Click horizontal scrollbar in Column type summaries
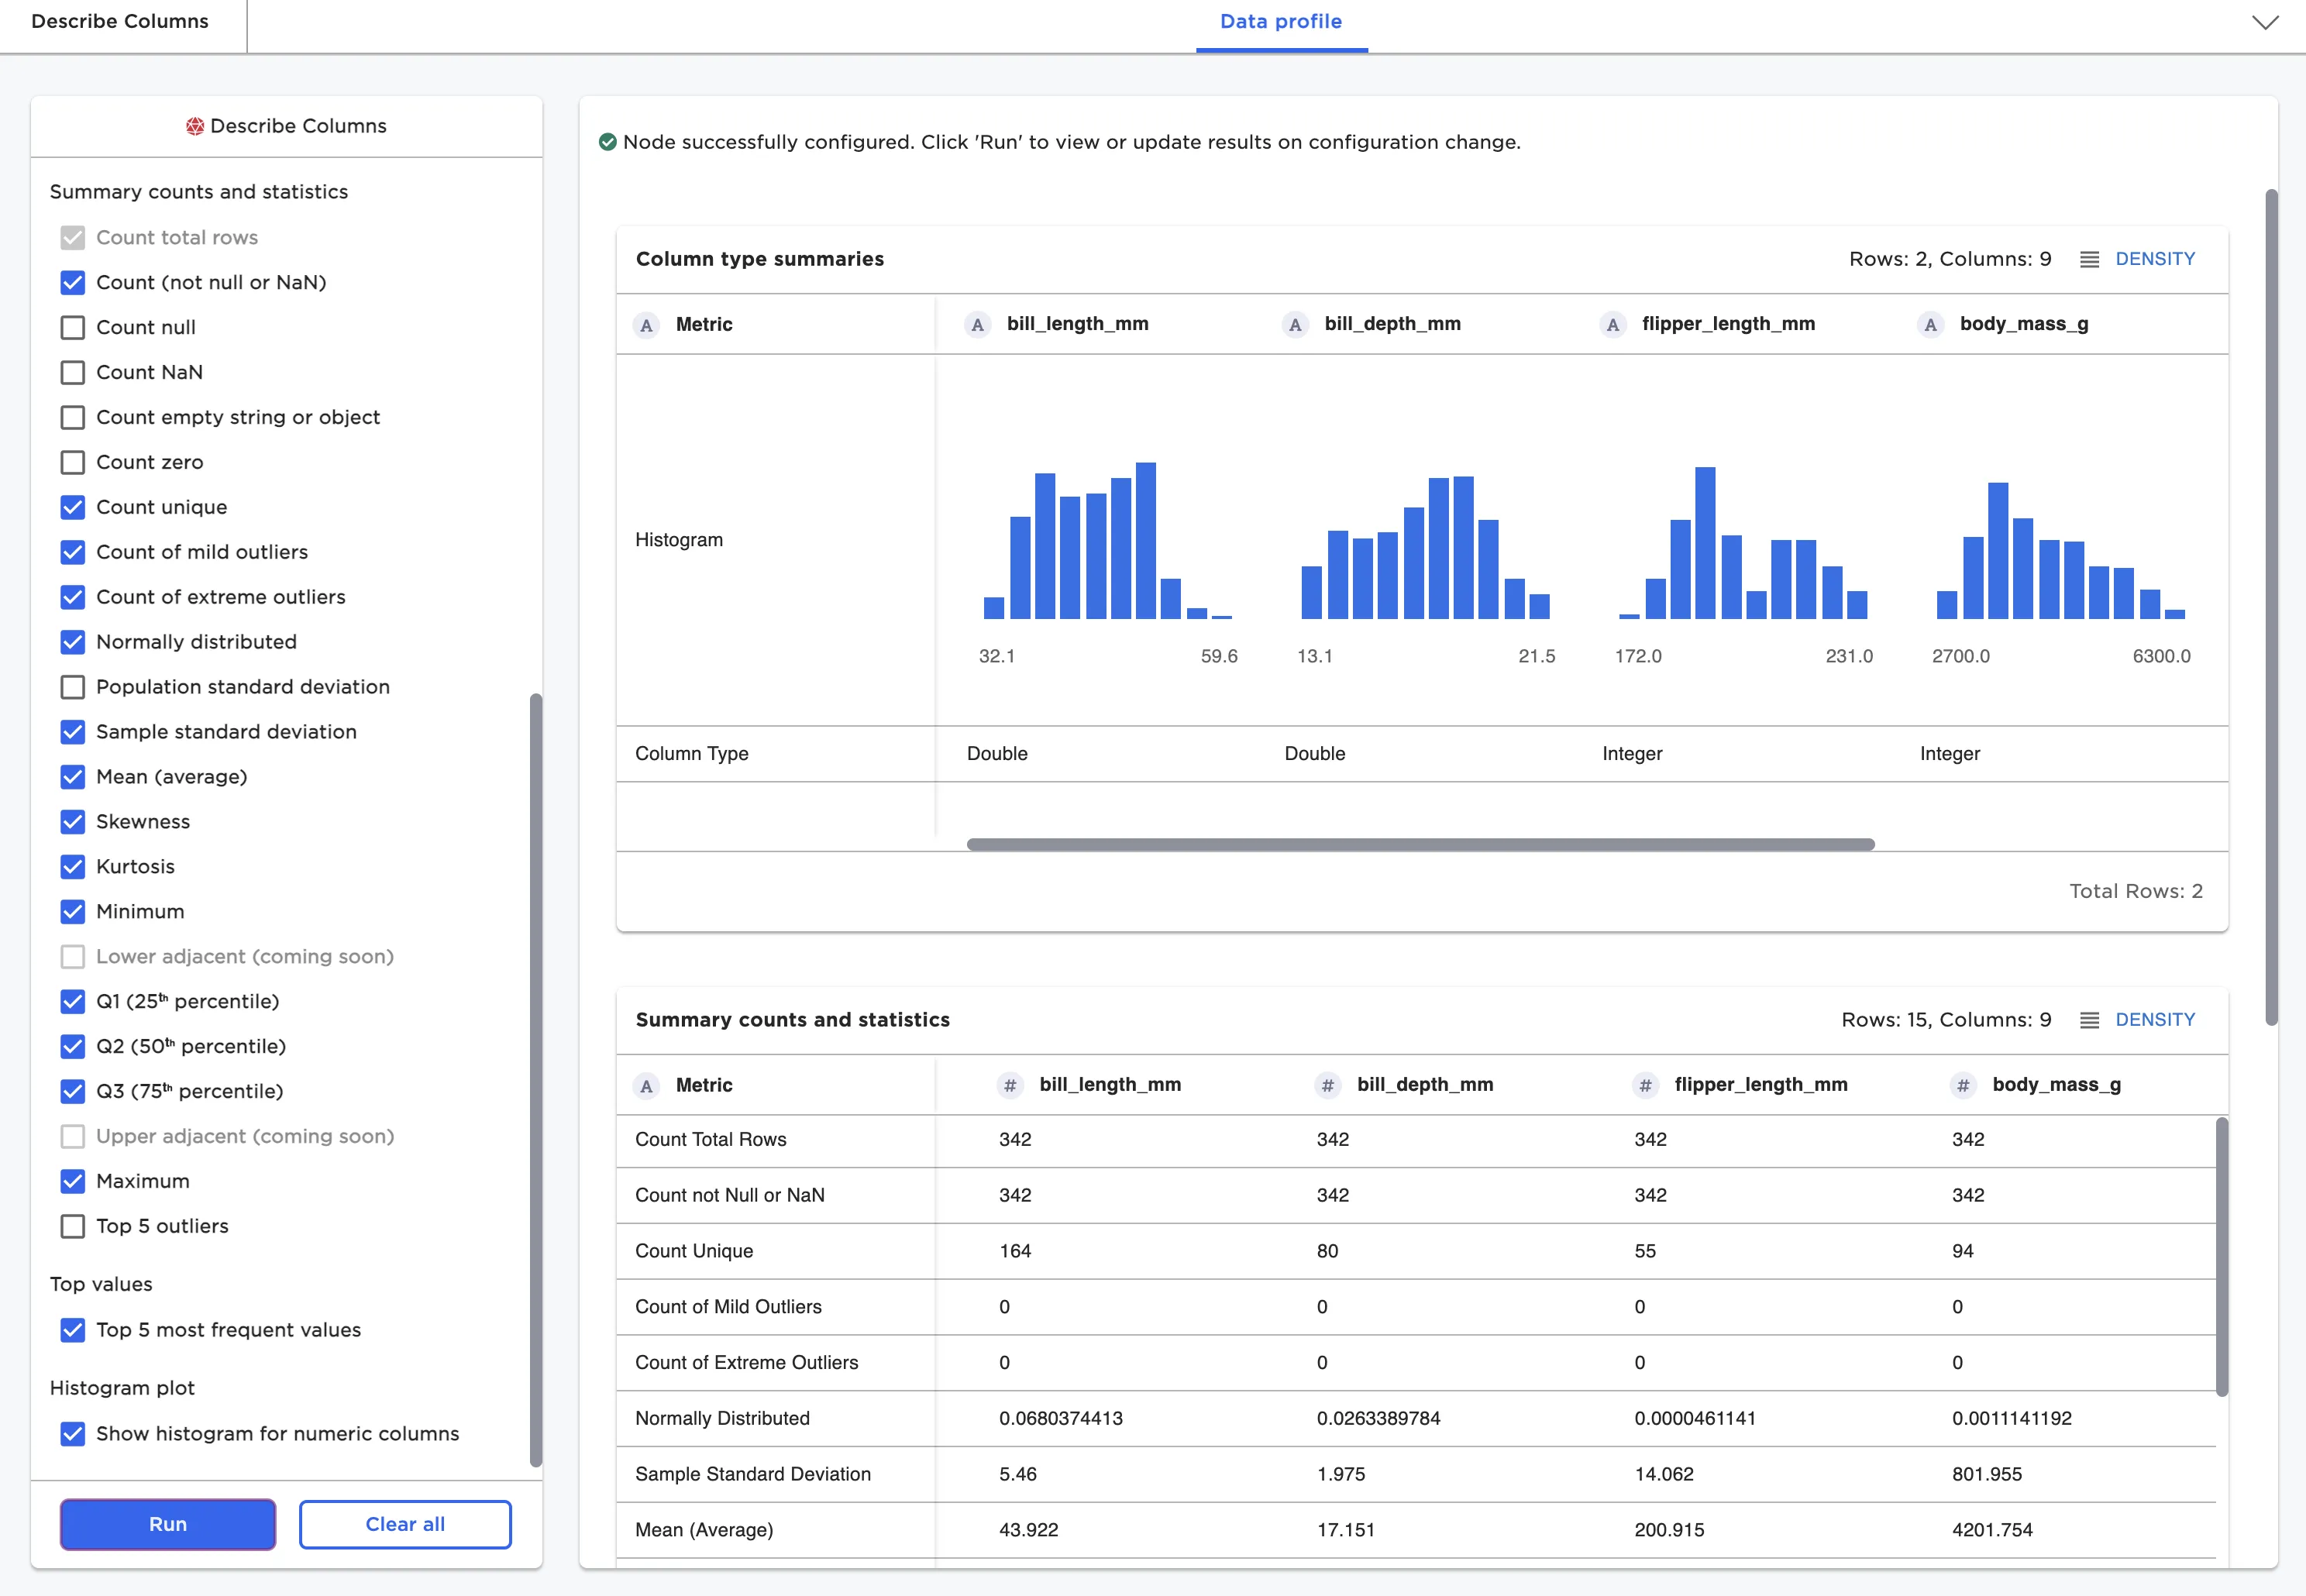This screenshot has width=2306, height=1596. (x=1420, y=845)
